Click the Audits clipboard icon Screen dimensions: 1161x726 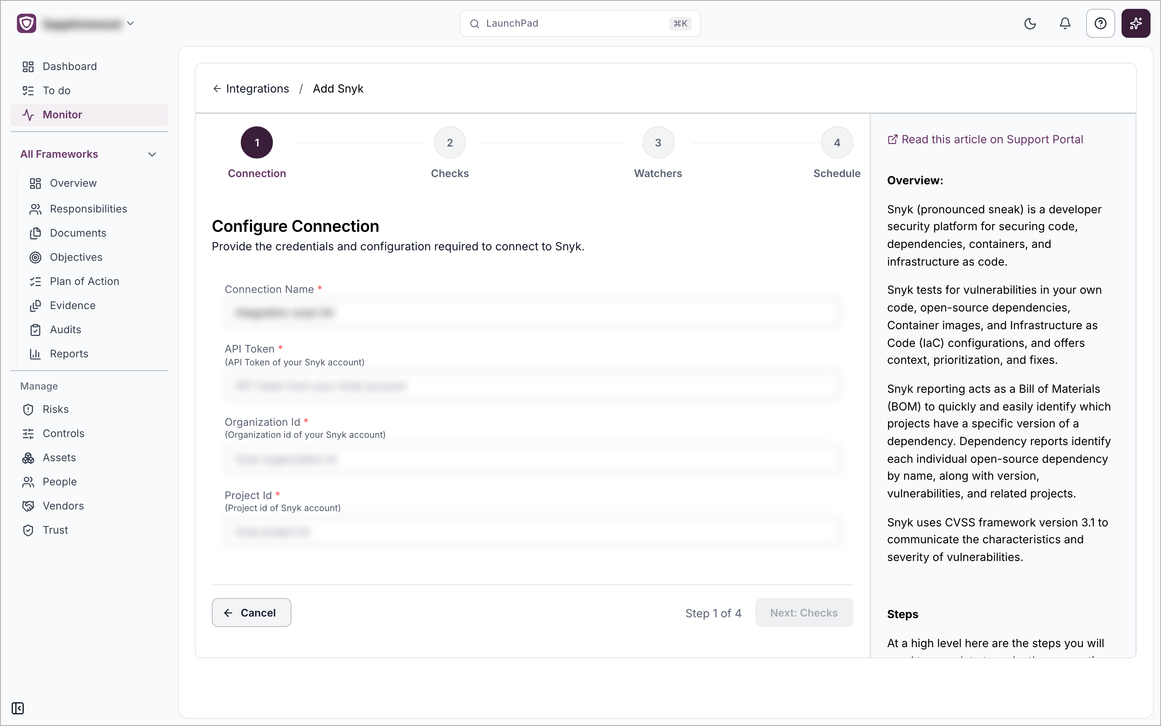35,329
